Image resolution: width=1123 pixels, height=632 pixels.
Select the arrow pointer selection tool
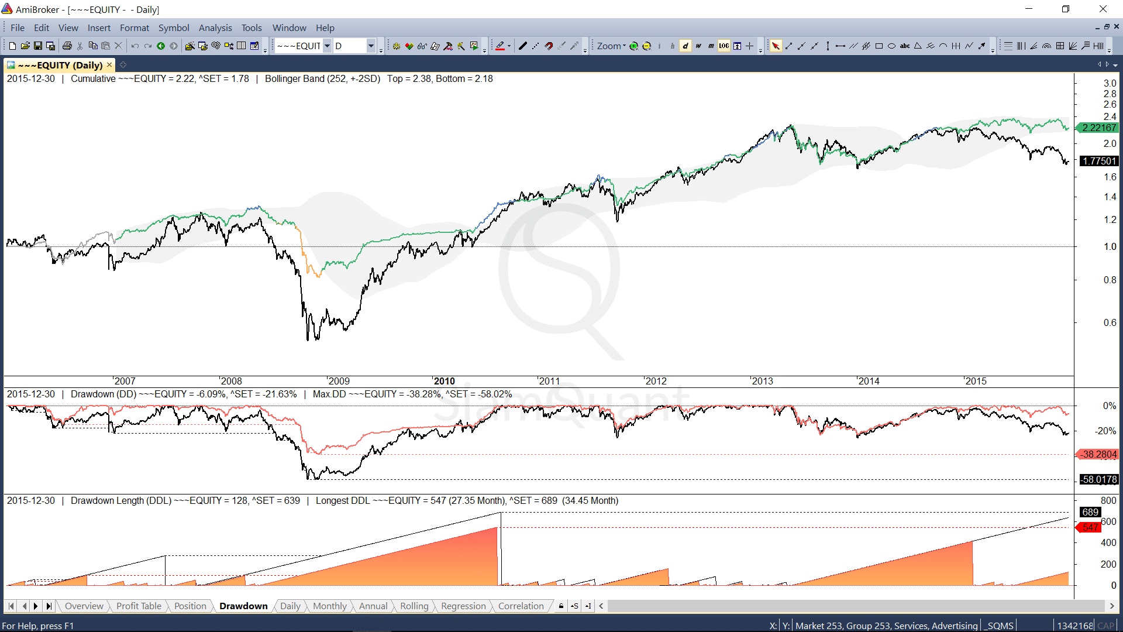(776, 46)
